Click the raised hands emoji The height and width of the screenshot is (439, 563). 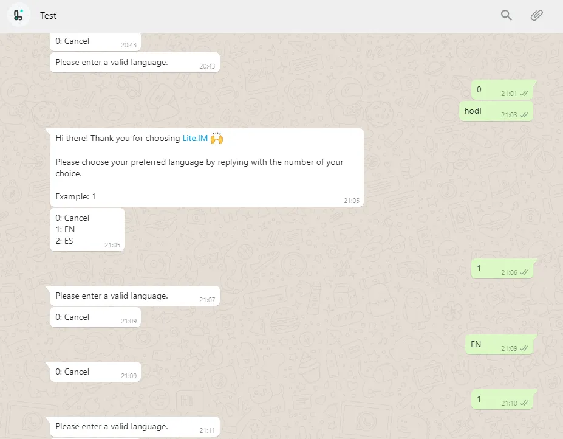[217, 138]
